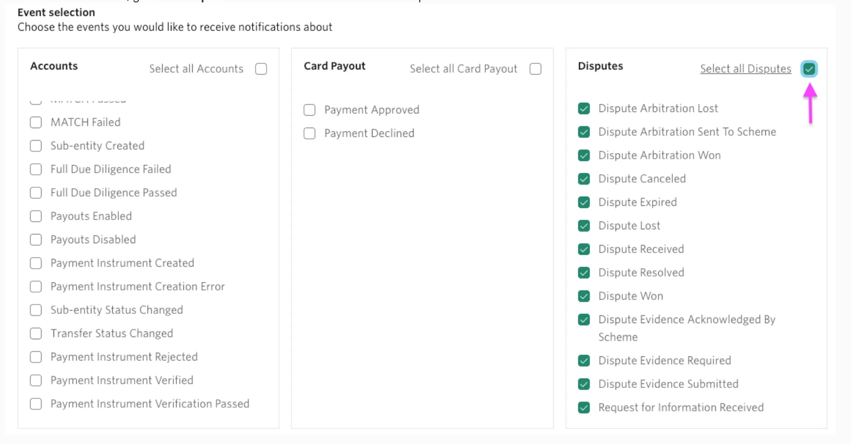Untick the Dispute Expired checkbox
The width and height of the screenshot is (851, 444).
tap(584, 202)
